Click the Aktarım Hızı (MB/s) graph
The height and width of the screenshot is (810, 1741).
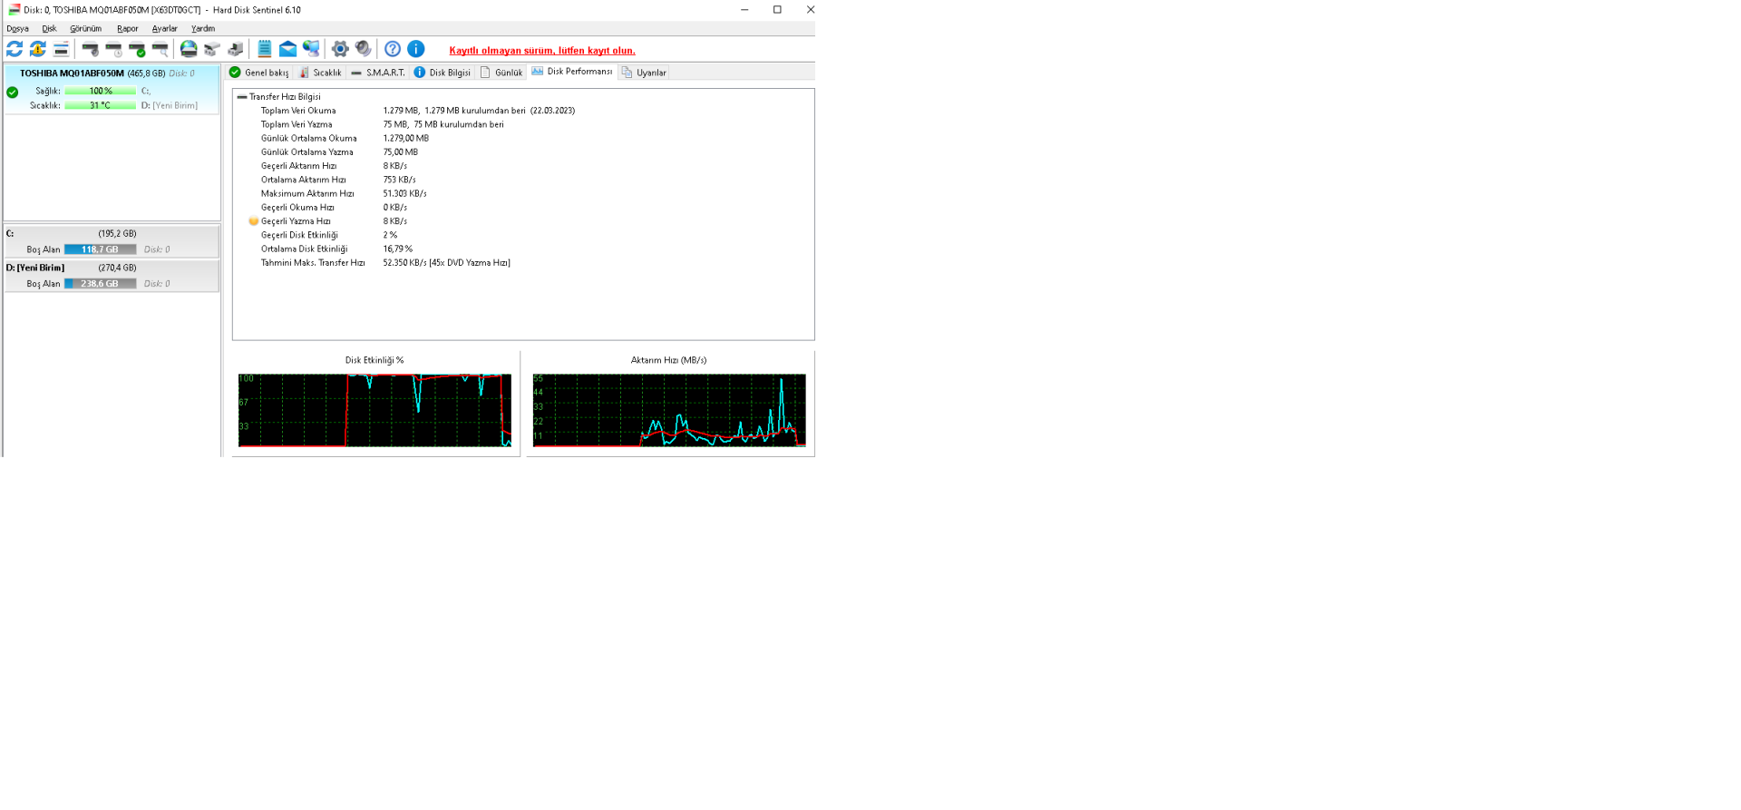tap(669, 410)
